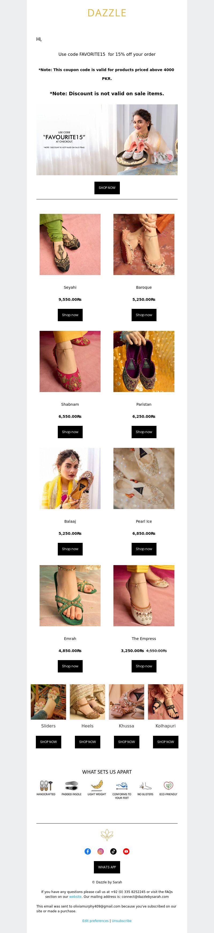
Task: Open the Emrah green sandal image
Action: [x=70, y=595]
